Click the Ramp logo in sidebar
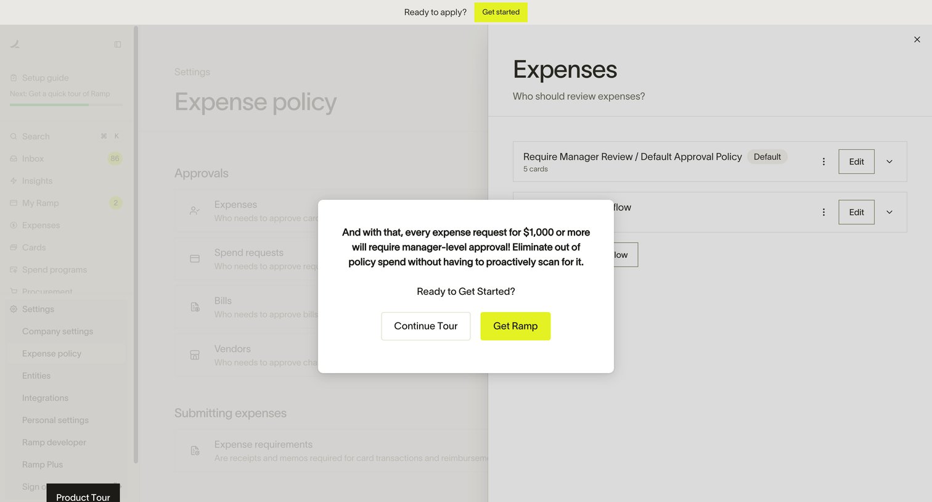This screenshot has width=932, height=502. (x=15, y=44)
